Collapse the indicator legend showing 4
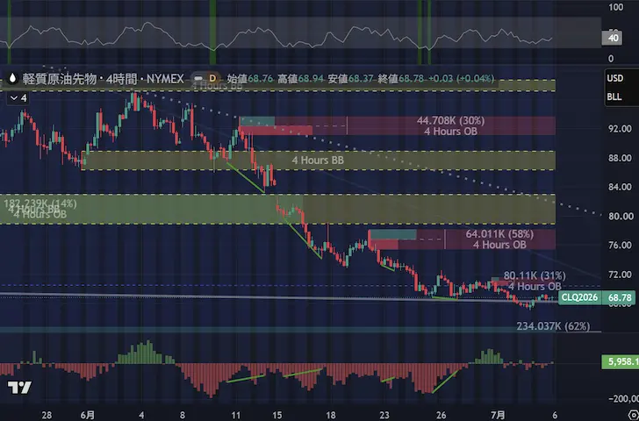 coord(18,98)
